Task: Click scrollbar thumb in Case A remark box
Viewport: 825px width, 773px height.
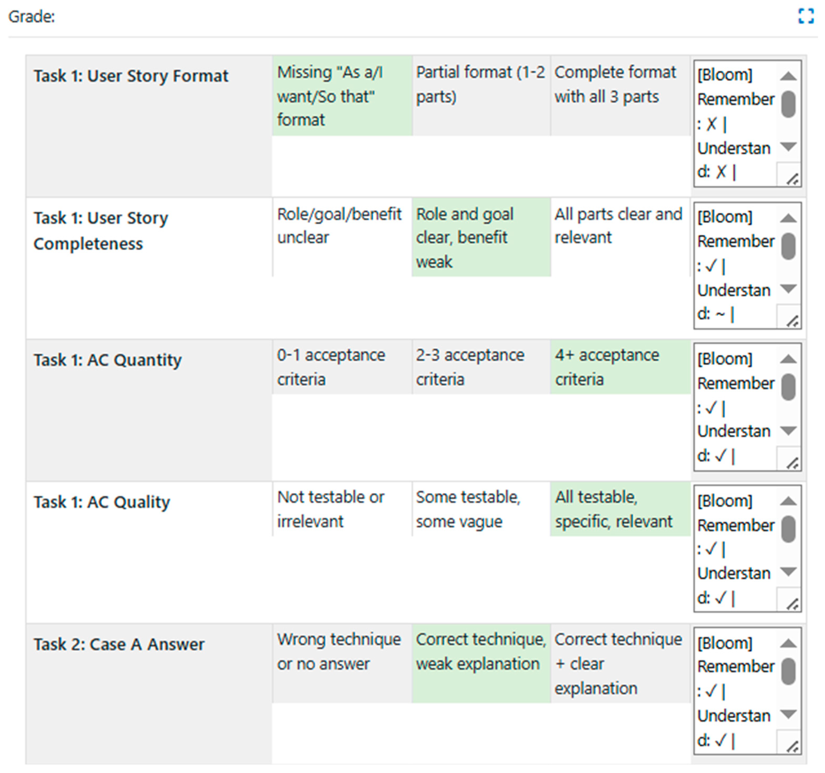Action: (x=788, y=671)
